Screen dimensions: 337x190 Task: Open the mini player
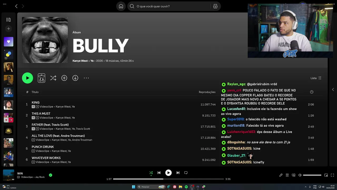coord(326,175)
